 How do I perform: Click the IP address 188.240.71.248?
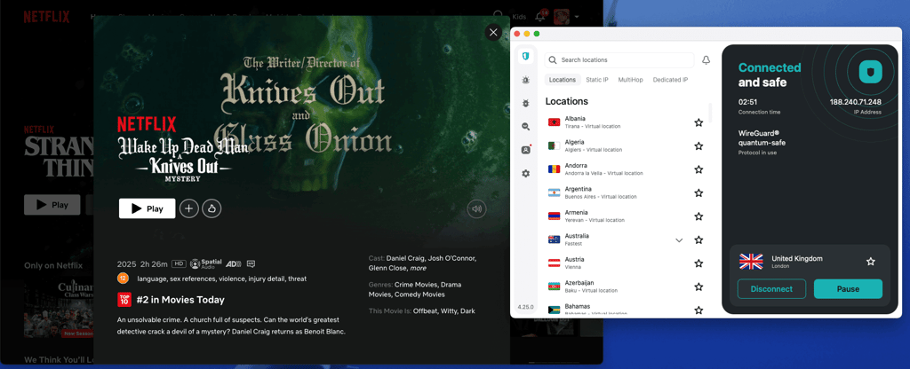pyautogui.click(x=856, y=102)
